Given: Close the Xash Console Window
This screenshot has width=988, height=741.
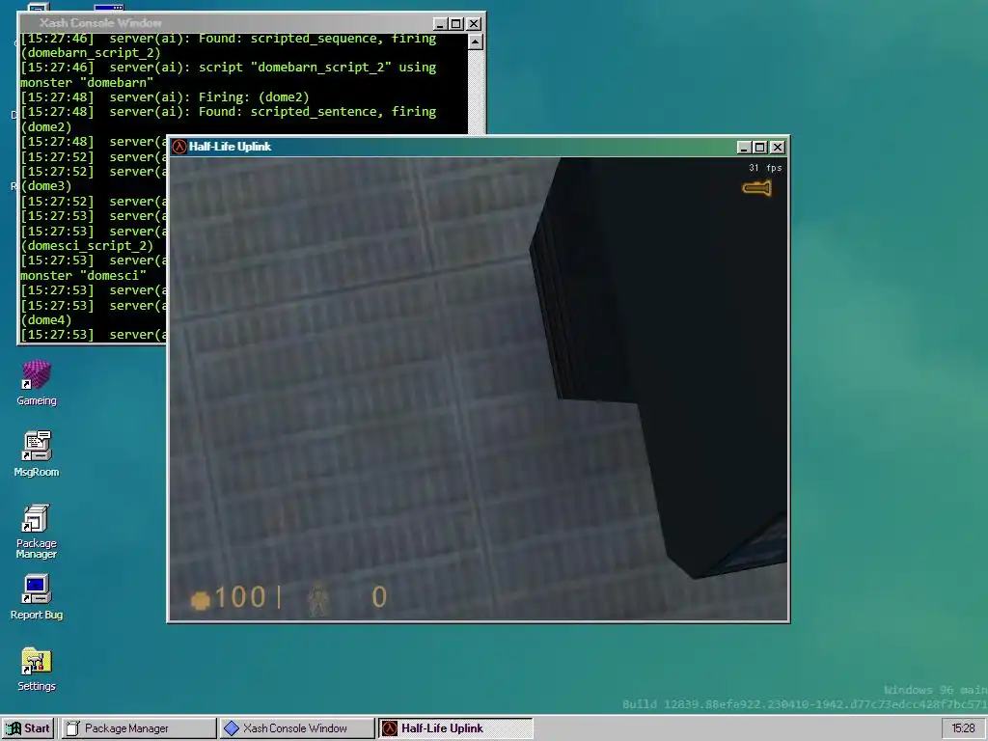Looking at the screenshot, I should pyautogui.click(x=474, y=24).
